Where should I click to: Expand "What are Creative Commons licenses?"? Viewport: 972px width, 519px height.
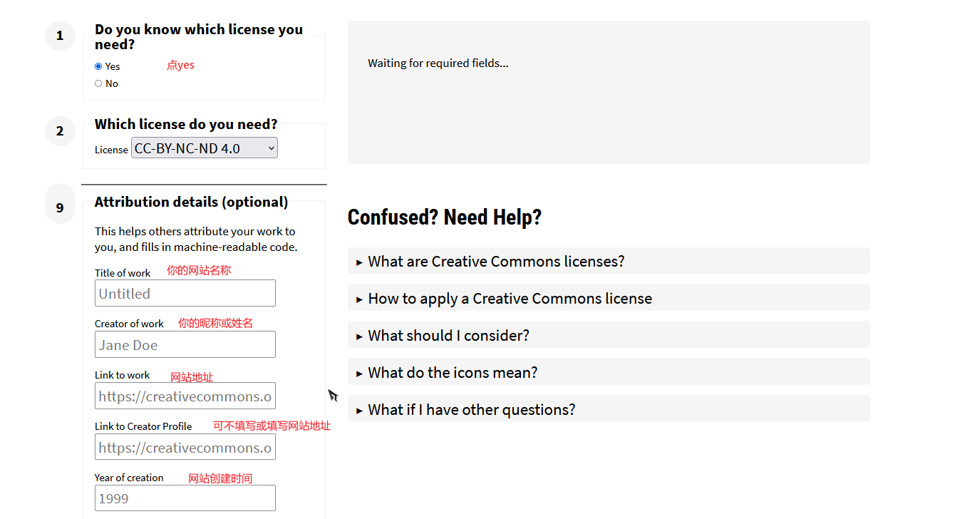[x=496, y=262]
